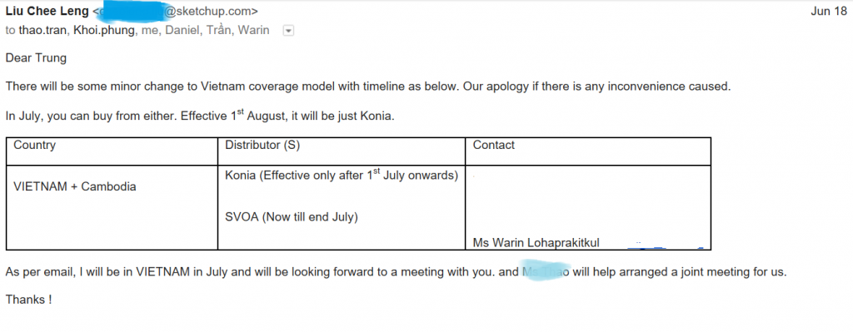Click the sender's sketchup.com email address
853x332 pixels.
175,12
